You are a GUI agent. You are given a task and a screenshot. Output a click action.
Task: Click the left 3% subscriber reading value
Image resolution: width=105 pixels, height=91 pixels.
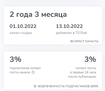pyautogui.click(x=15, y=59)
